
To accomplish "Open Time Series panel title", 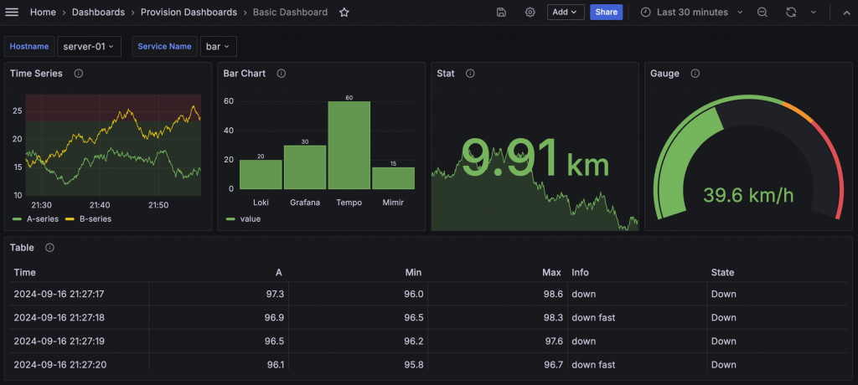I will click(x=36, y=74).
